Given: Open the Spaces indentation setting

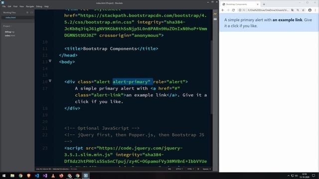Looking at the screenshot, I should pos(206,169).
